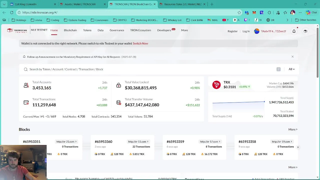Close the Colt King LinkedIn tab

55,4
